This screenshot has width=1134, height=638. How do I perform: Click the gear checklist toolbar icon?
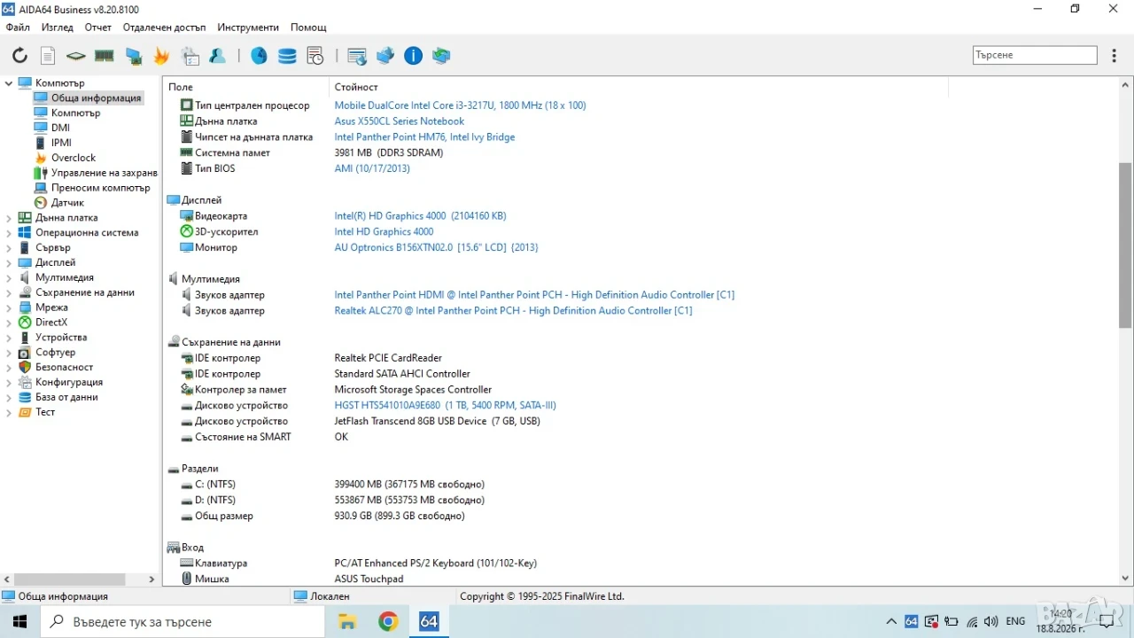point(190,56)
